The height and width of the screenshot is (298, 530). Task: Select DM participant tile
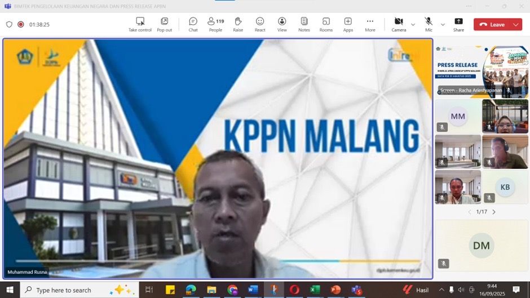tap(482, 246)
